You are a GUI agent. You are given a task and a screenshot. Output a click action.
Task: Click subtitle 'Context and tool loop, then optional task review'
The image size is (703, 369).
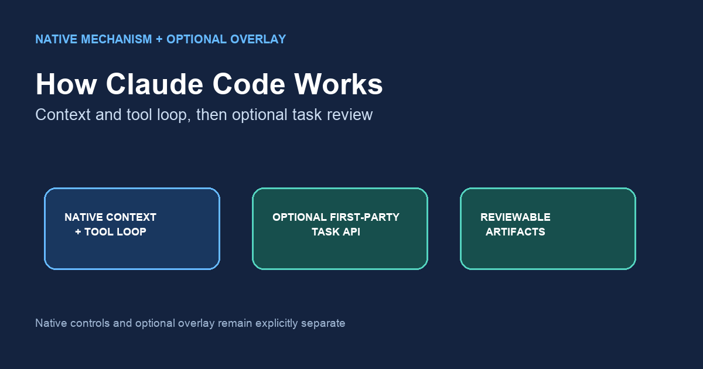pyautogui.click(x=204, y=114)
